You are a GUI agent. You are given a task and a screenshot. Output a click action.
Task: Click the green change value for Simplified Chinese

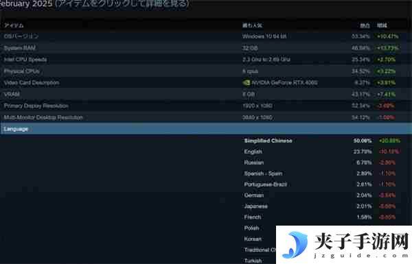coord(389,141)
